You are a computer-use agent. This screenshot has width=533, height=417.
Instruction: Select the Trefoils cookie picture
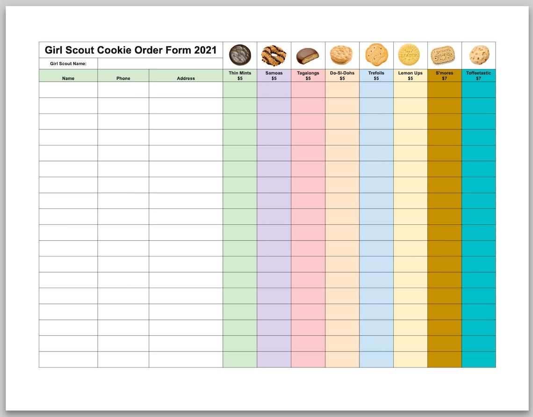376,55
